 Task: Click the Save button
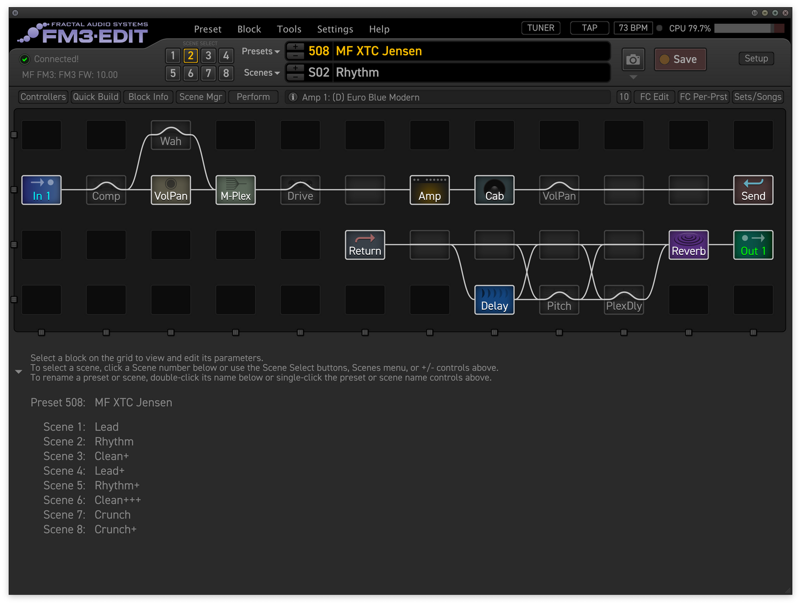click(680, 59)
